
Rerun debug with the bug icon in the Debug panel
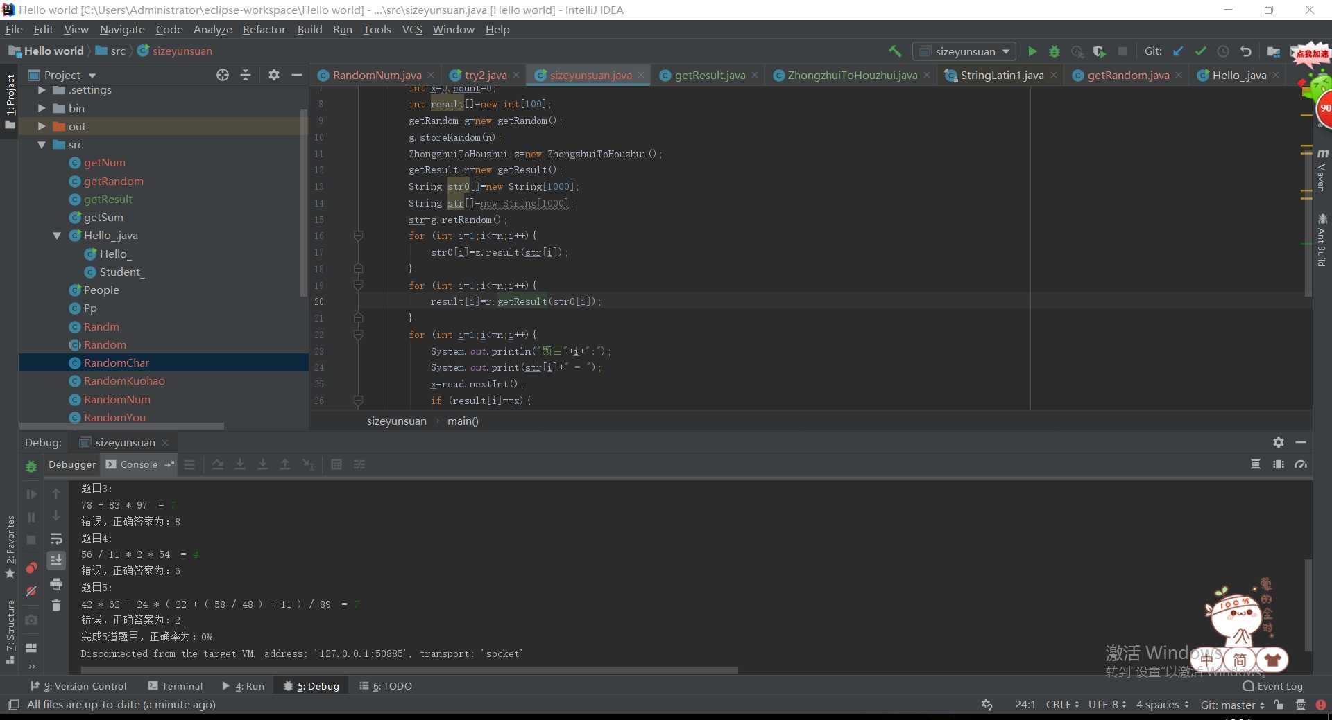coord(31,466)
